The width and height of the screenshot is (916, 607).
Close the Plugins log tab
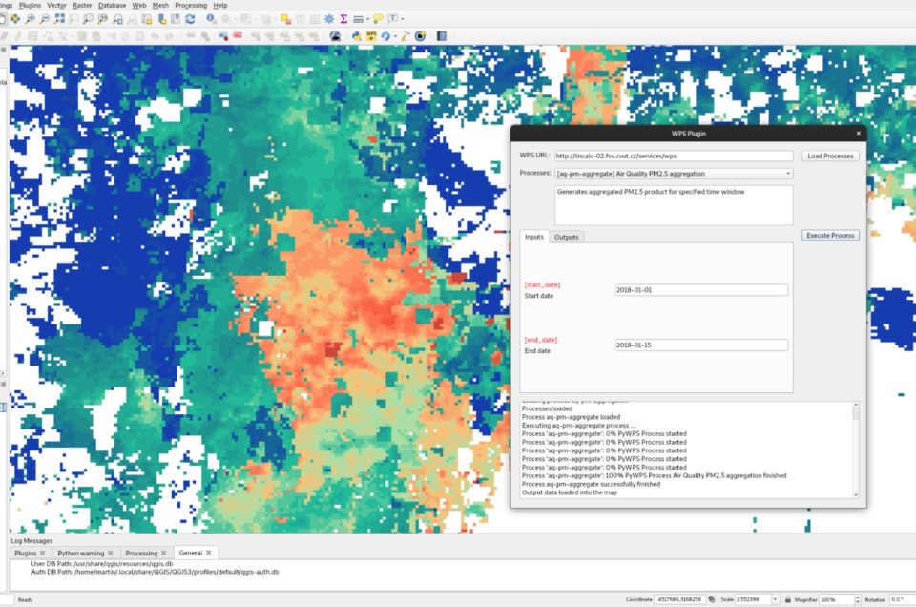[x=43, y=553]
